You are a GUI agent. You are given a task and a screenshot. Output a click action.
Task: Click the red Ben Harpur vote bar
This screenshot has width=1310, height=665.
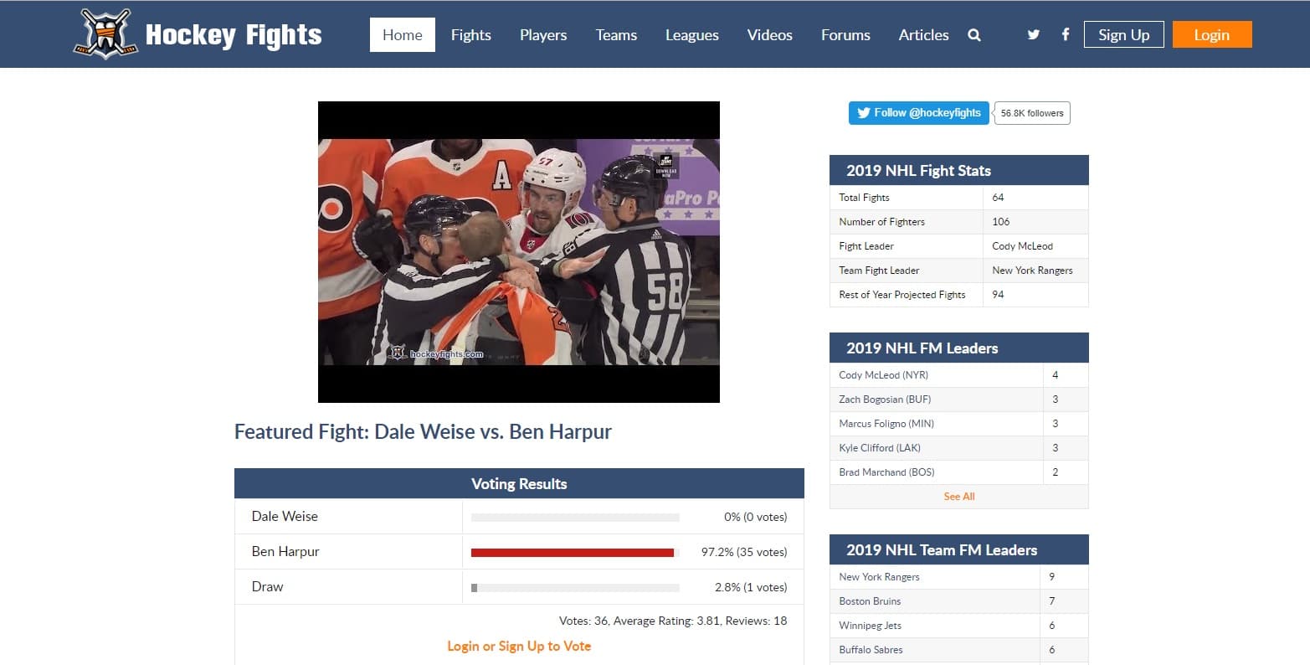(573, 553)
